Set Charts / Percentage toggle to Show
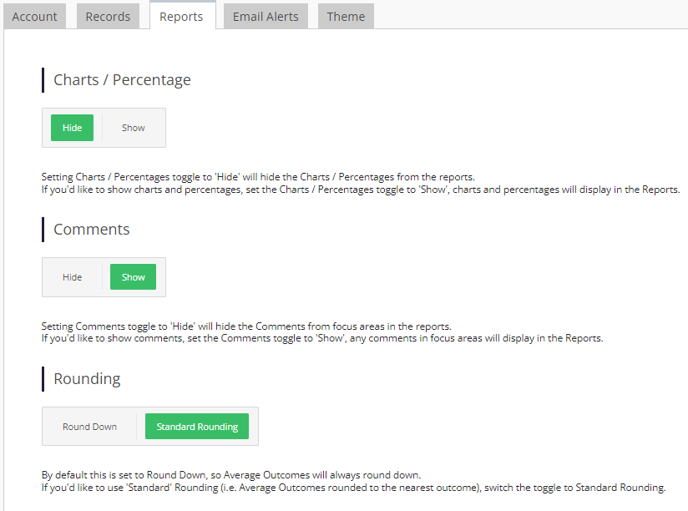The width and height of the screenshot is (688, 511). [134, 128]
